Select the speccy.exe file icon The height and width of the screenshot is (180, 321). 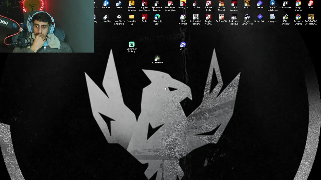coord(273,19)
